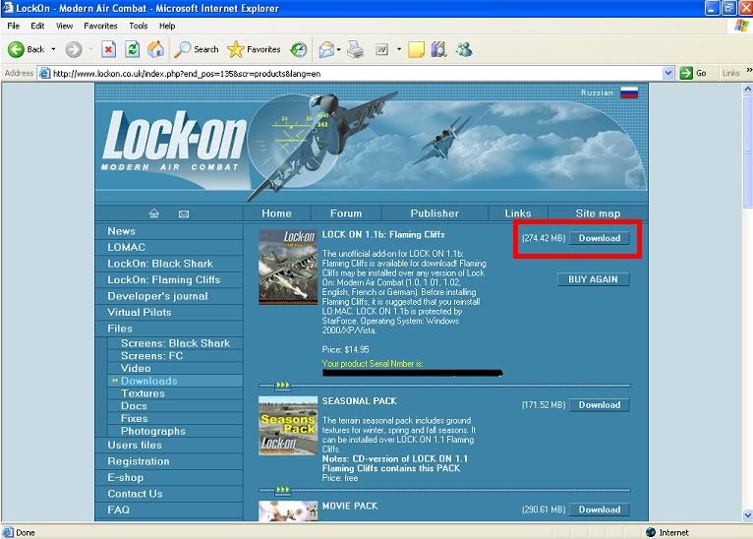
Task: Open the Tools menu
Action: [x=139, y=26]
